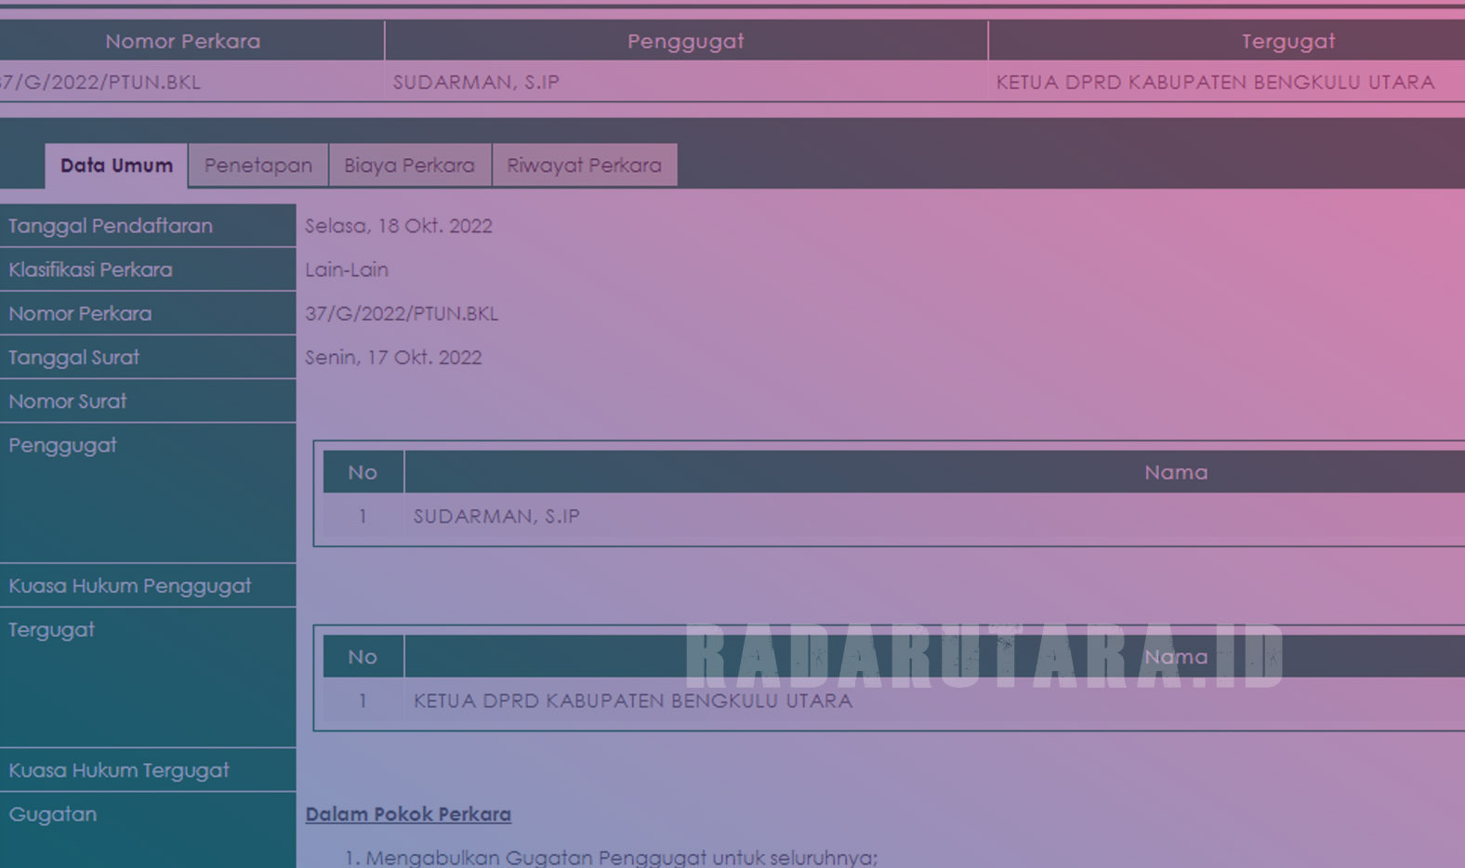Select the Lain-Lain classification value
Viewport: 1465px width, 868px height.
[x=347, y=270]
